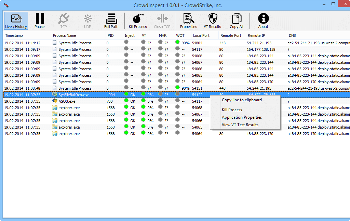Click the ASO3.exe process icon
The width and height of the screenshot is (350, 221).
coord(55,101)
